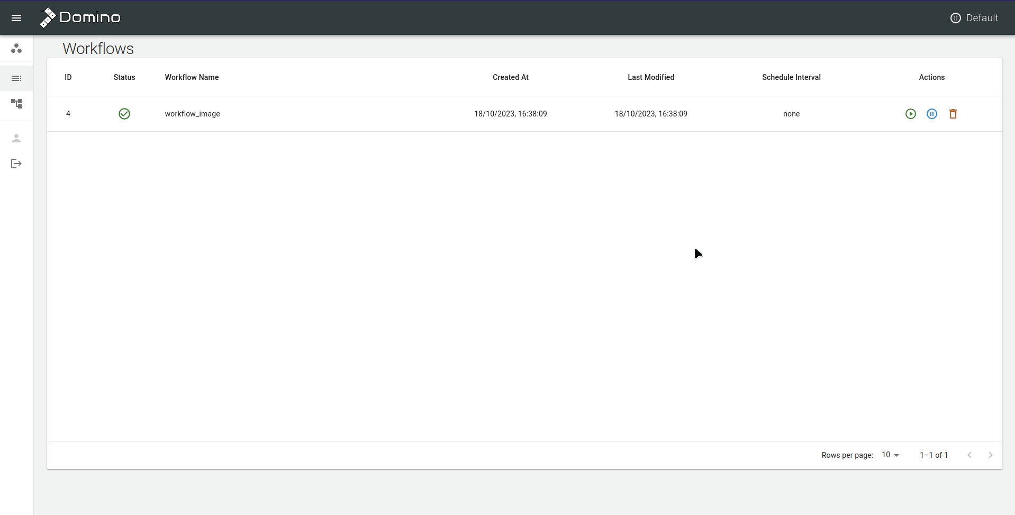The image size is (1015, 515).
Task: Open the rows per page dropdown
Action: coord(890,455)
